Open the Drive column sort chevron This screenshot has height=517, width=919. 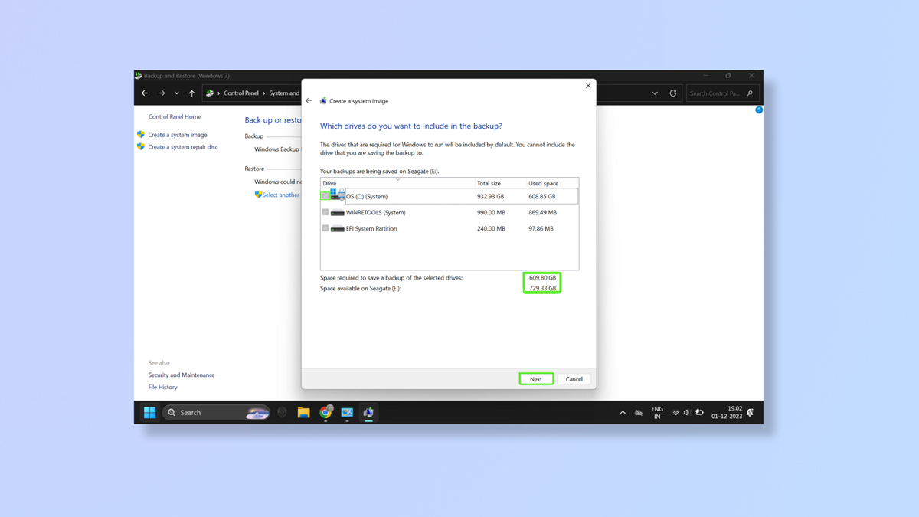397,178
